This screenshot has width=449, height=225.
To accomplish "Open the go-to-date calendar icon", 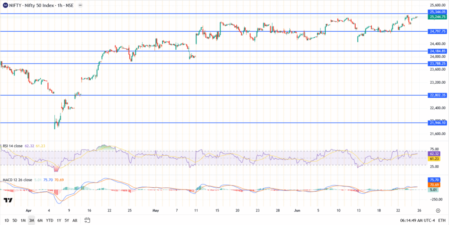I will click(x=87, y=220).
